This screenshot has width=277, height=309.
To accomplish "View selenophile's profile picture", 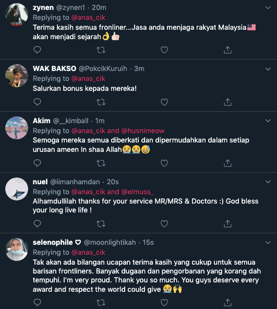I will (x=17, y=249).
